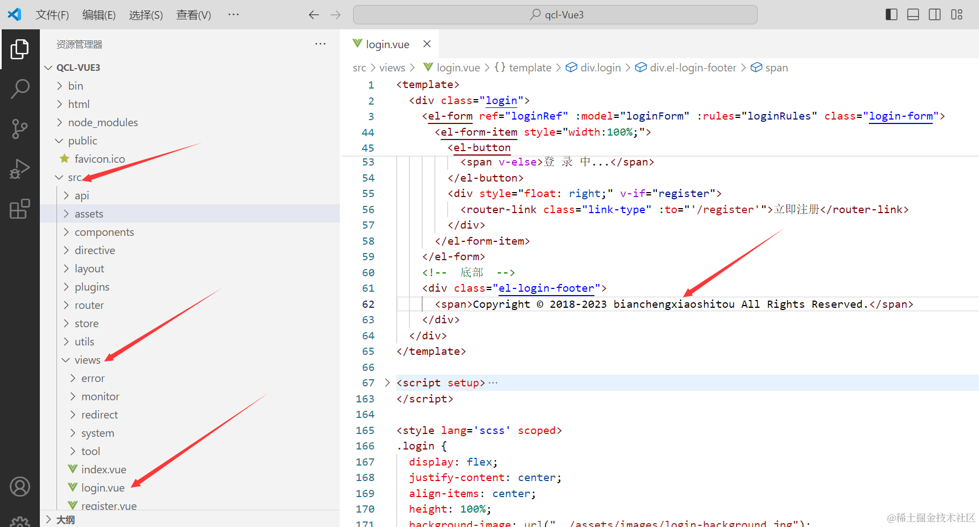Toggle the secondary side bar visibility
Screen dimensions: 979x527
coord(935,14)
